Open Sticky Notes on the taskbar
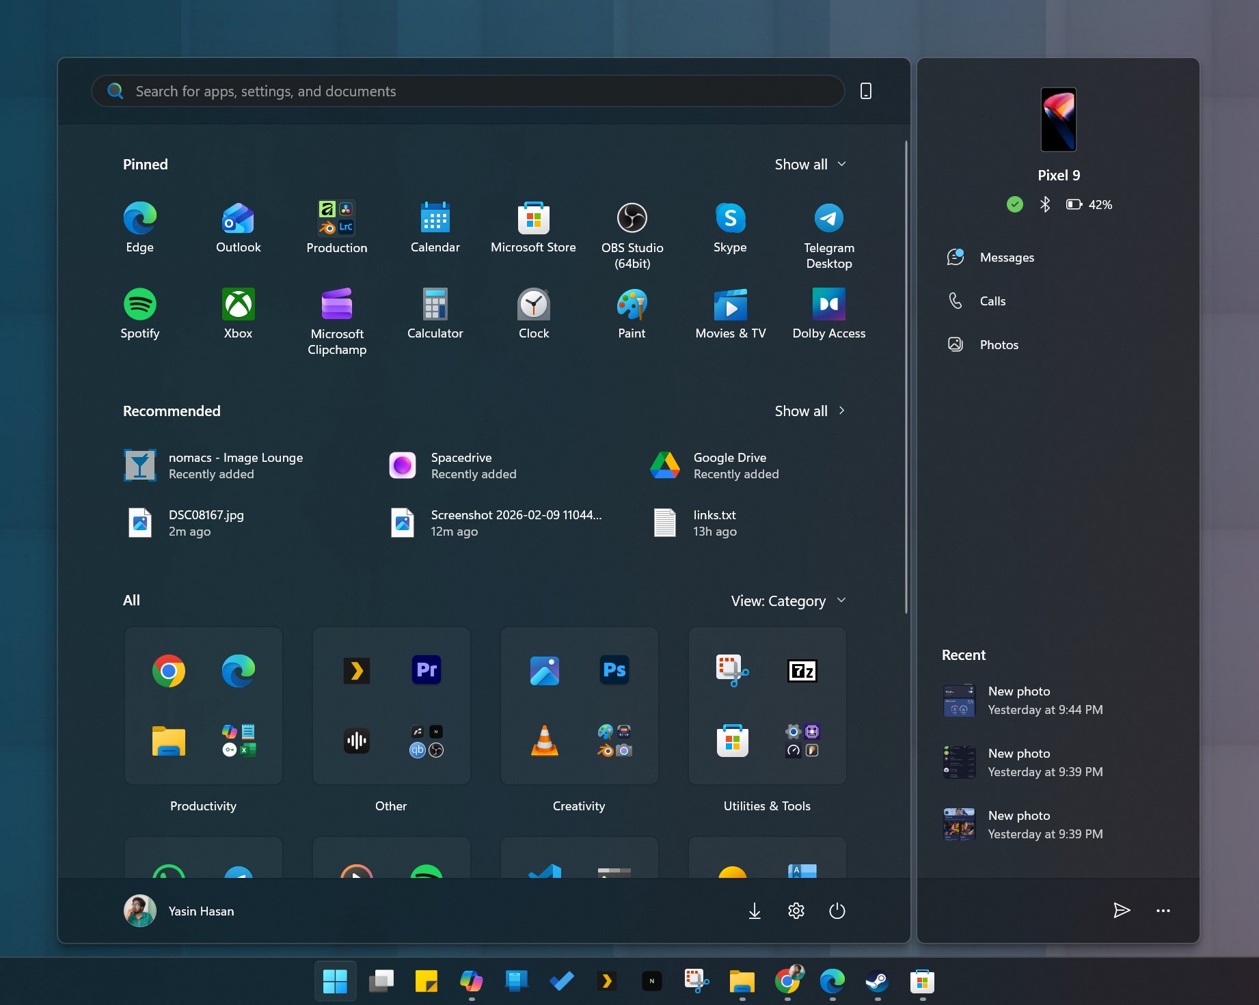The image size is (1259, 1005). 426,982
